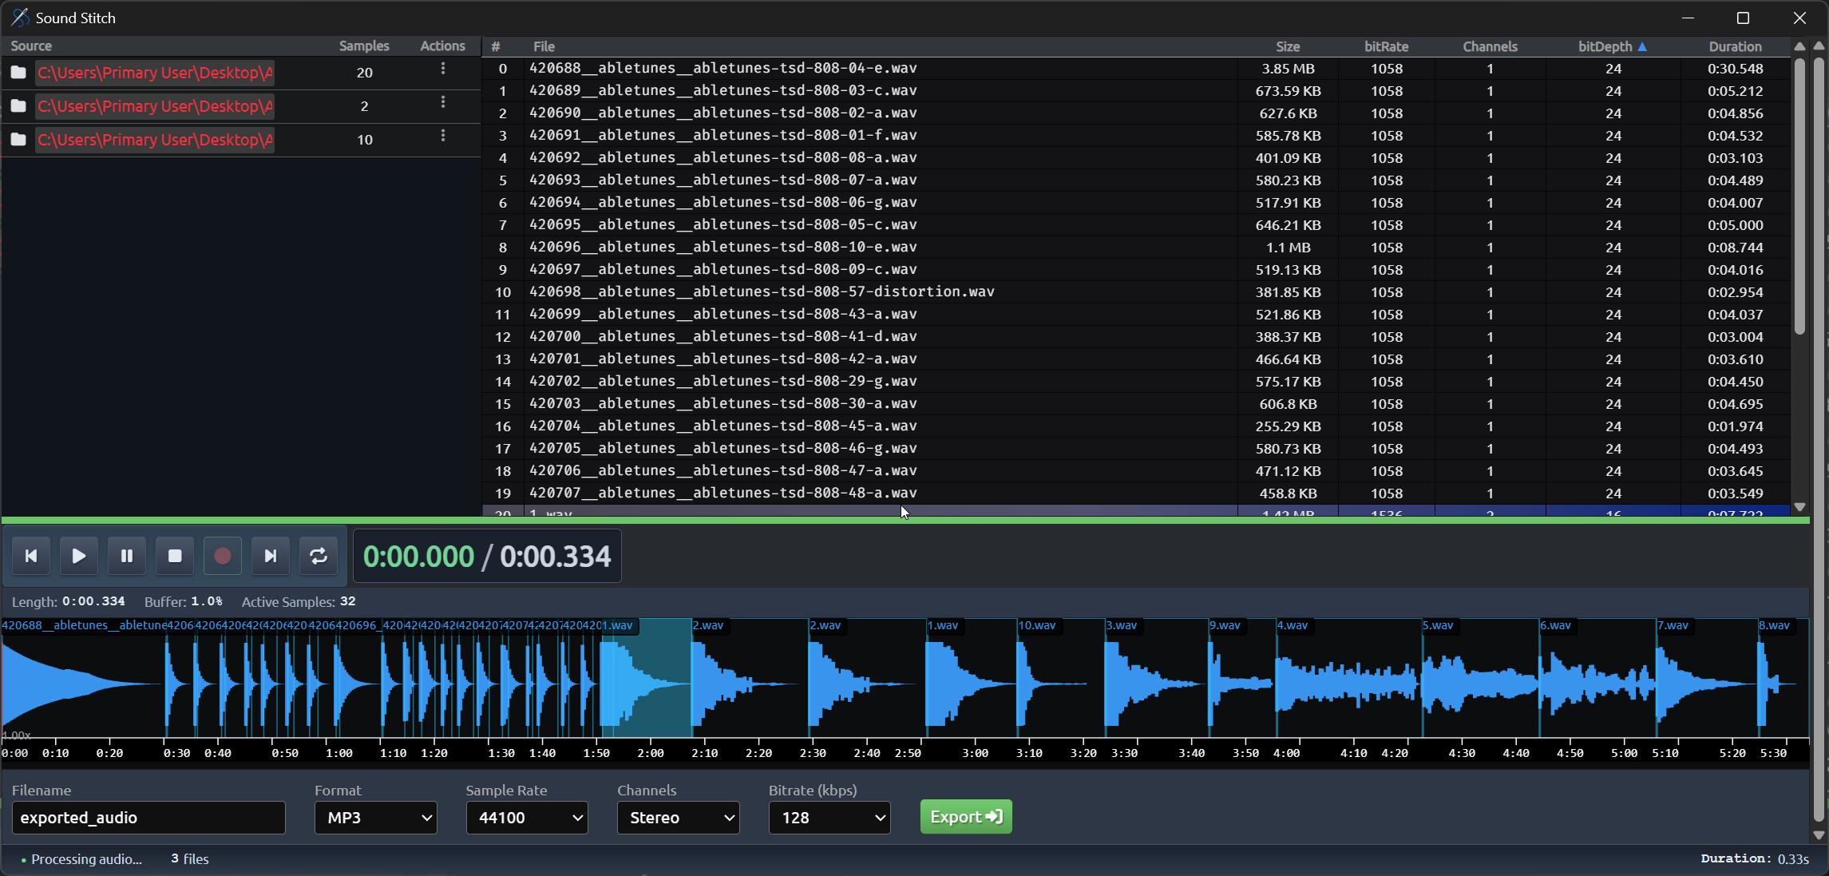Open the Bitrate 128 dropdown

829,818
